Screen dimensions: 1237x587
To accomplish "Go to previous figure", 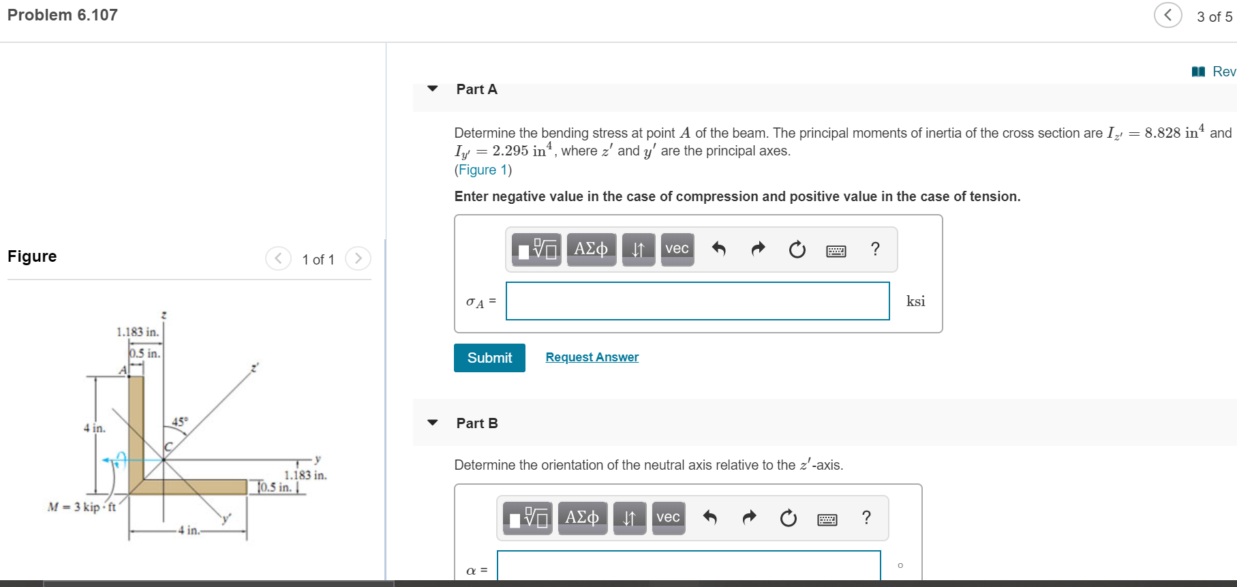I will [x=278, y=258].
